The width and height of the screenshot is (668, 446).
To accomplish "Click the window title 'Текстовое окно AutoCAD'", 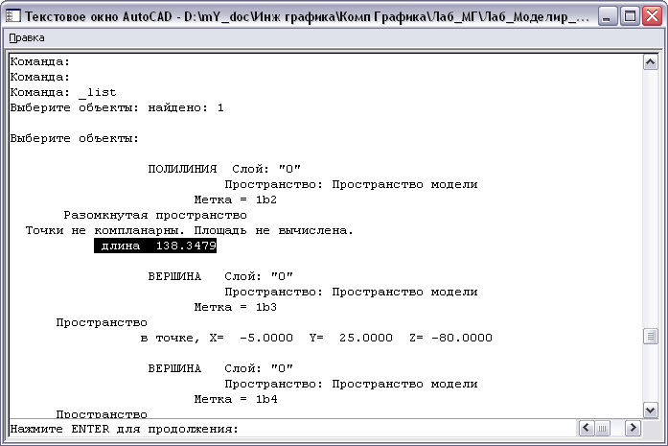I will pyautogui.click(x=99, y=16).
